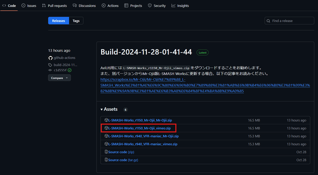Screen dimensions: 318x175
Task: Click the Insights graph icon
Action: point(173,6)
